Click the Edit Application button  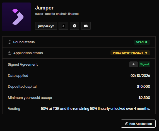click(138, 123)
